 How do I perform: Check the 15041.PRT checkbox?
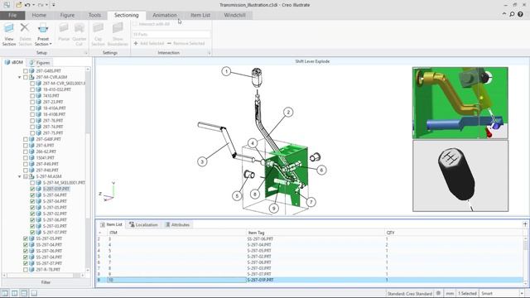(26, 158)
